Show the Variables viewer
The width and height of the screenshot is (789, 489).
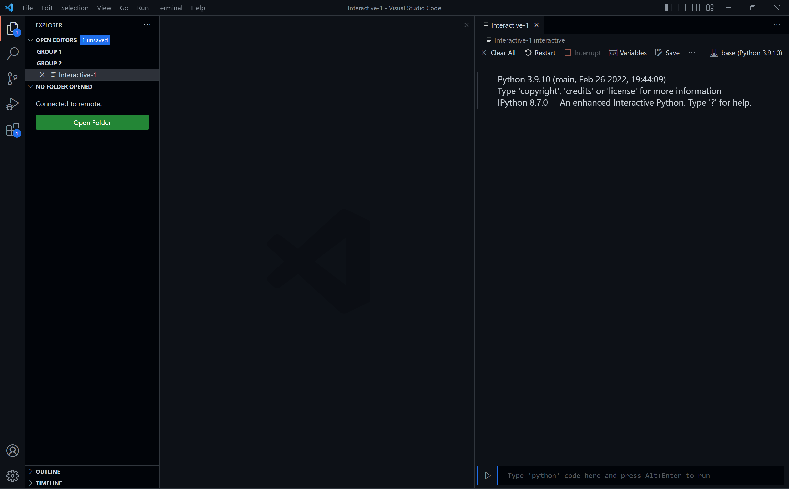(x=628, y=53)
